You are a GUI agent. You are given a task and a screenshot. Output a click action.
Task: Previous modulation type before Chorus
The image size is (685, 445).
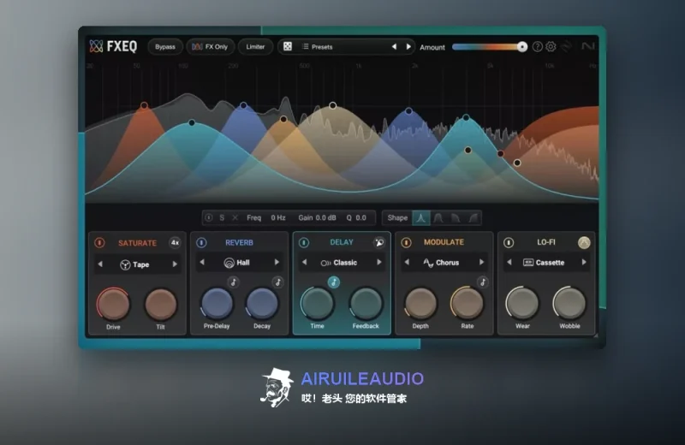click(407, 262)
